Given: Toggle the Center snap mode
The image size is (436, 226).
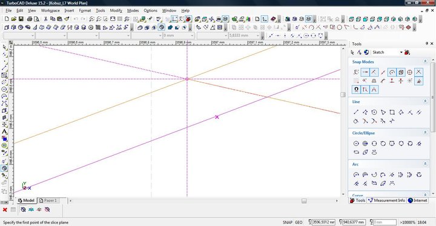Looking at the screenshot, I should tap(392, 72).
